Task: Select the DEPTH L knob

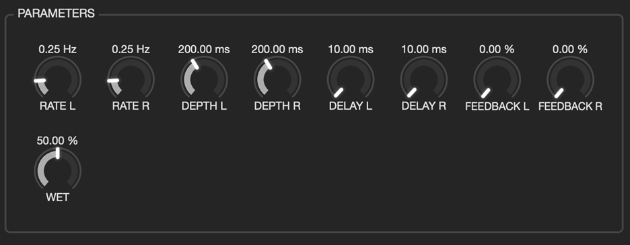Action: 204,79
